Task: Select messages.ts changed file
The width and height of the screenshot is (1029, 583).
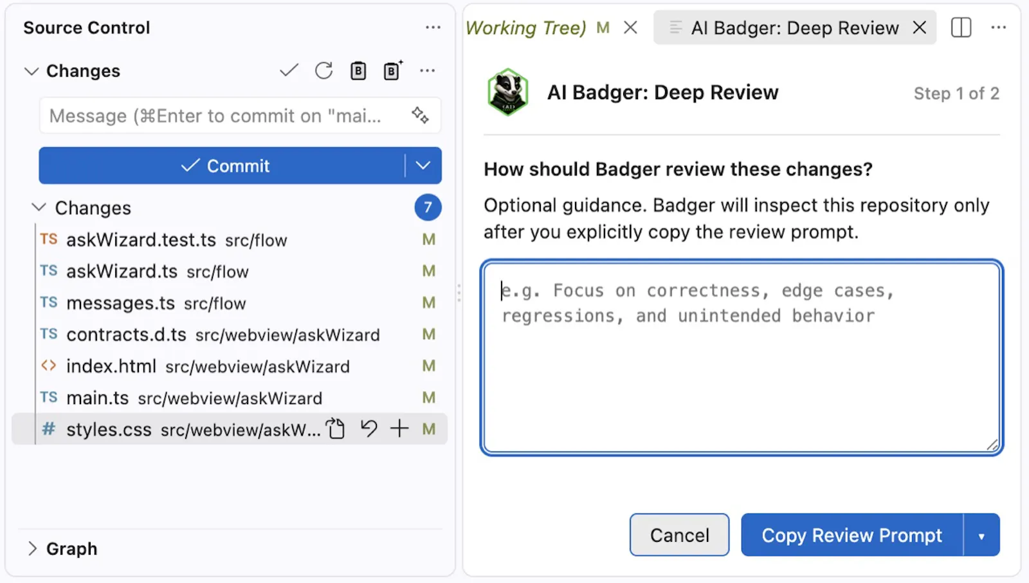Action: [x=230, y=302]
